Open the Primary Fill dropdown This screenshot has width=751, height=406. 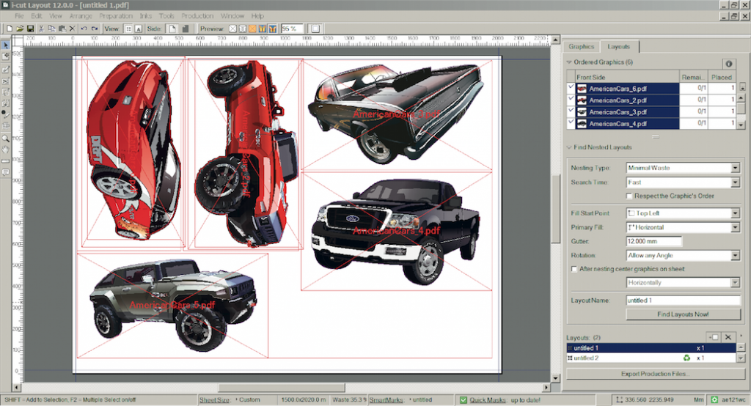coord(735,227)
